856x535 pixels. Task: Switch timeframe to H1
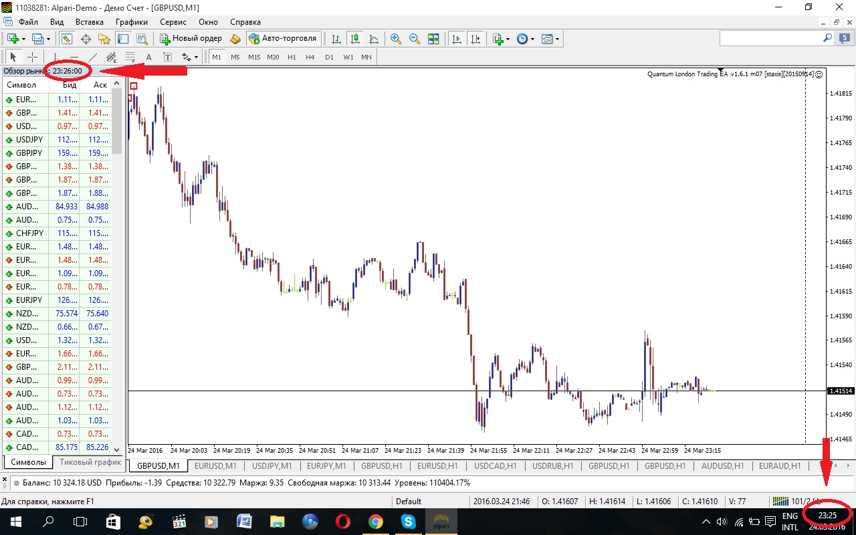click(x=292, y=57)
